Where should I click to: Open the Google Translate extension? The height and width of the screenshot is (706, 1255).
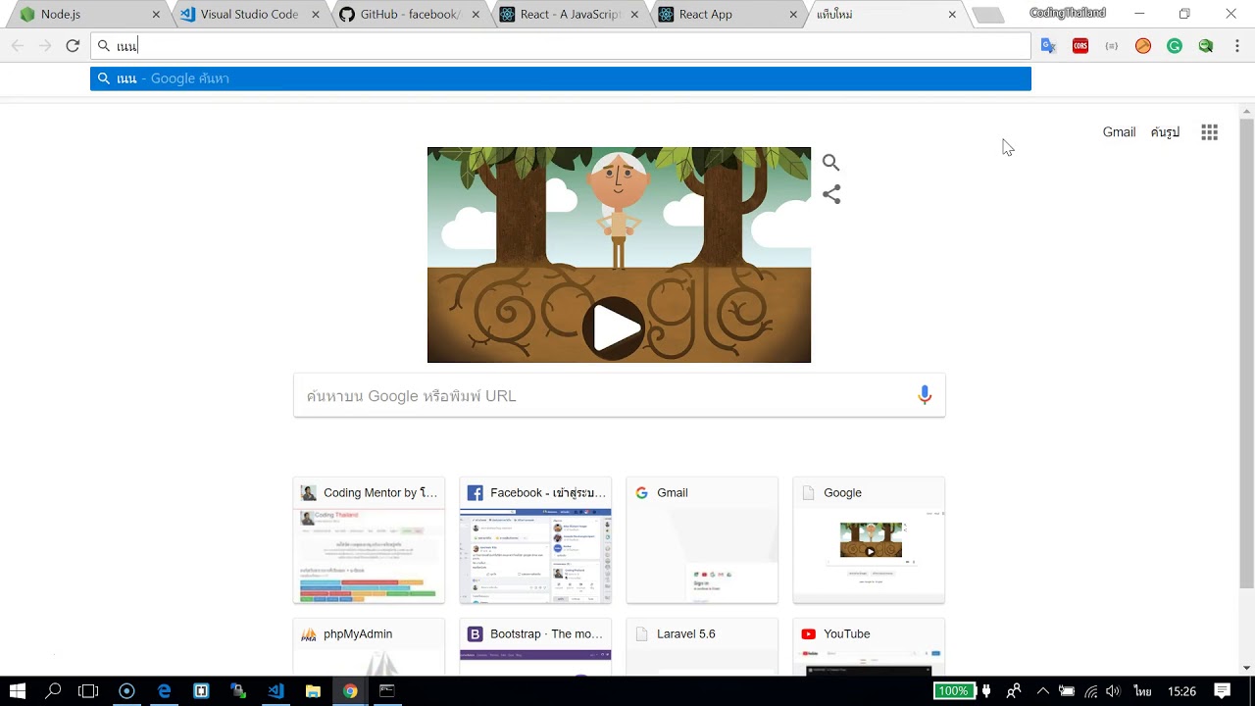click(1048, 46)
